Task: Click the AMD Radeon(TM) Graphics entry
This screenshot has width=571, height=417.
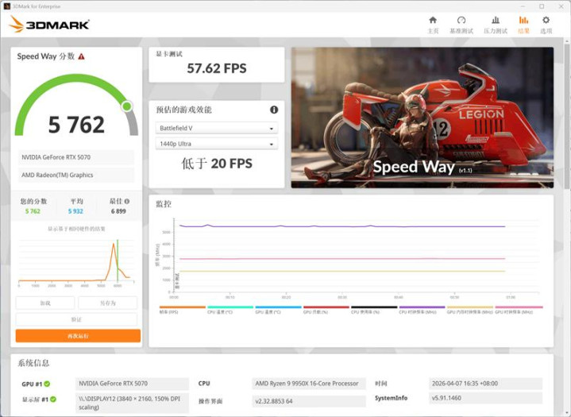Action: click(76, 176)
